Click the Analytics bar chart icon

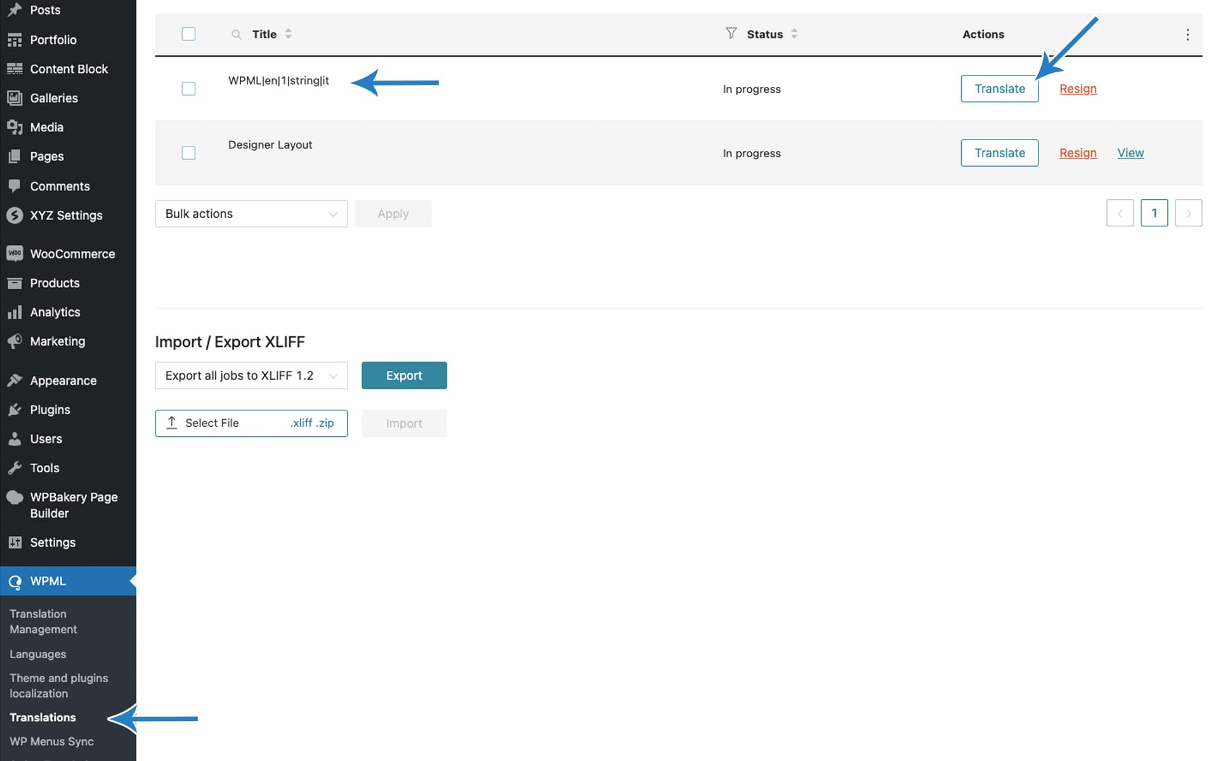coord(15,312)
